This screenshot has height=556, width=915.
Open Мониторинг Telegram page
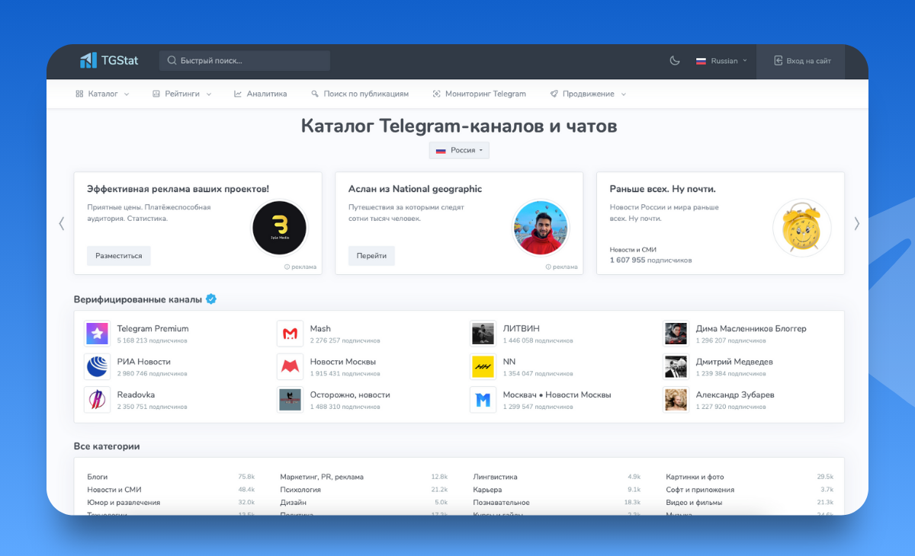(480, 94)
